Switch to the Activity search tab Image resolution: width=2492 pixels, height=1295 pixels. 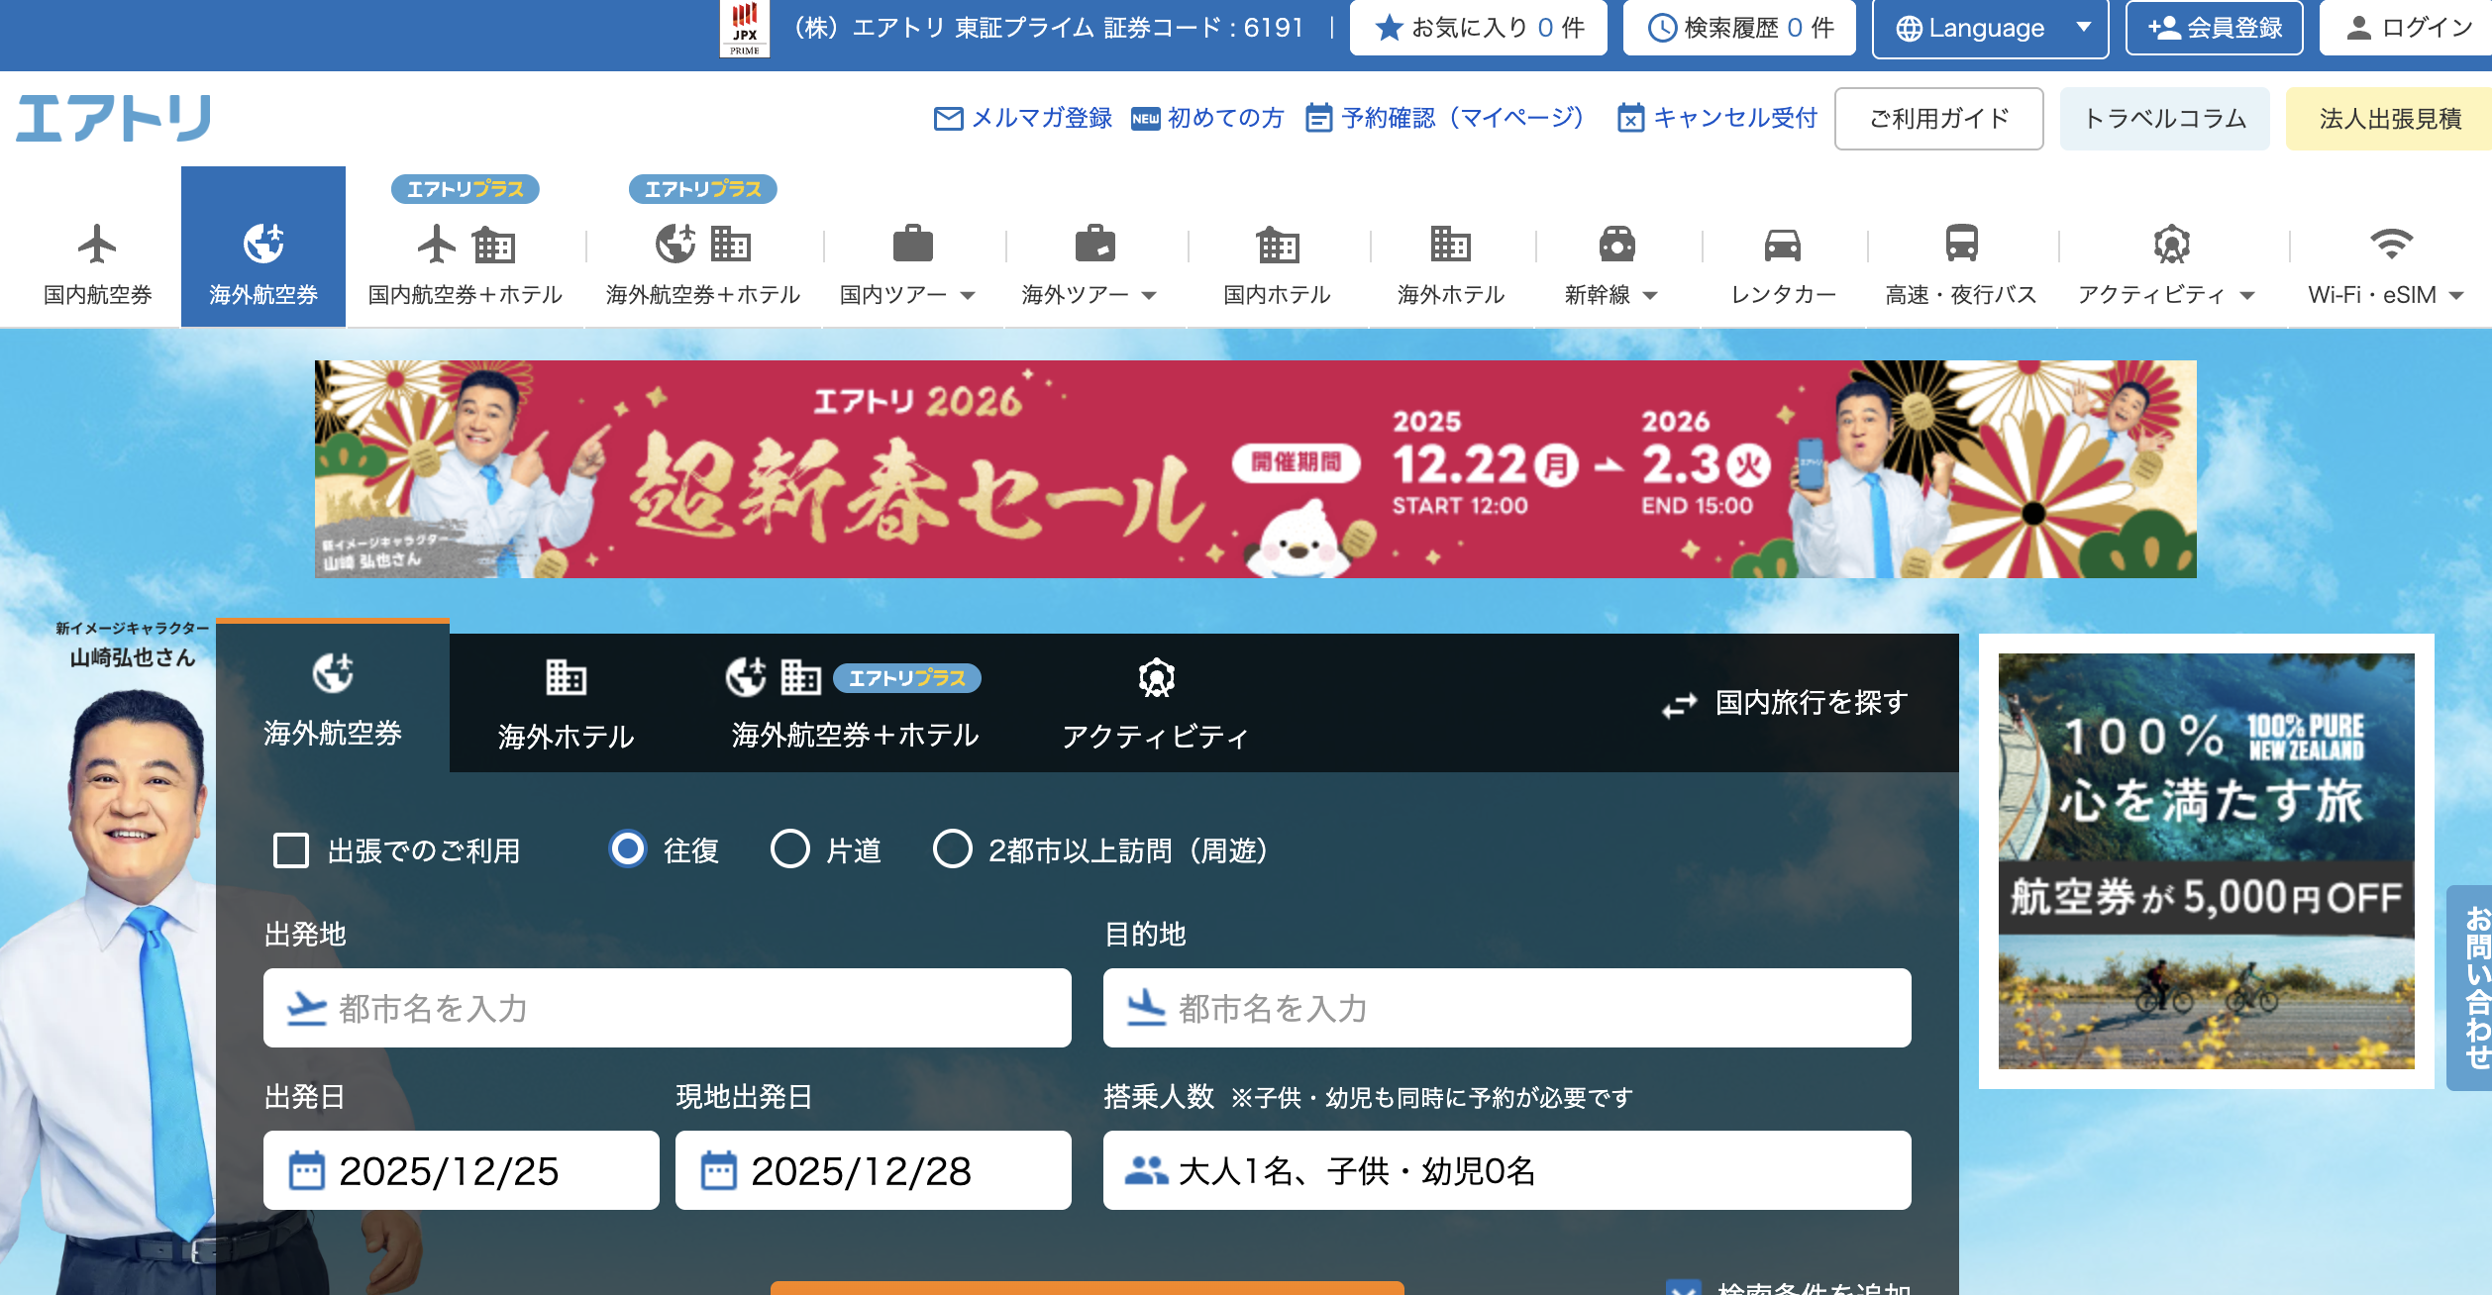[x=1155, y=705]
